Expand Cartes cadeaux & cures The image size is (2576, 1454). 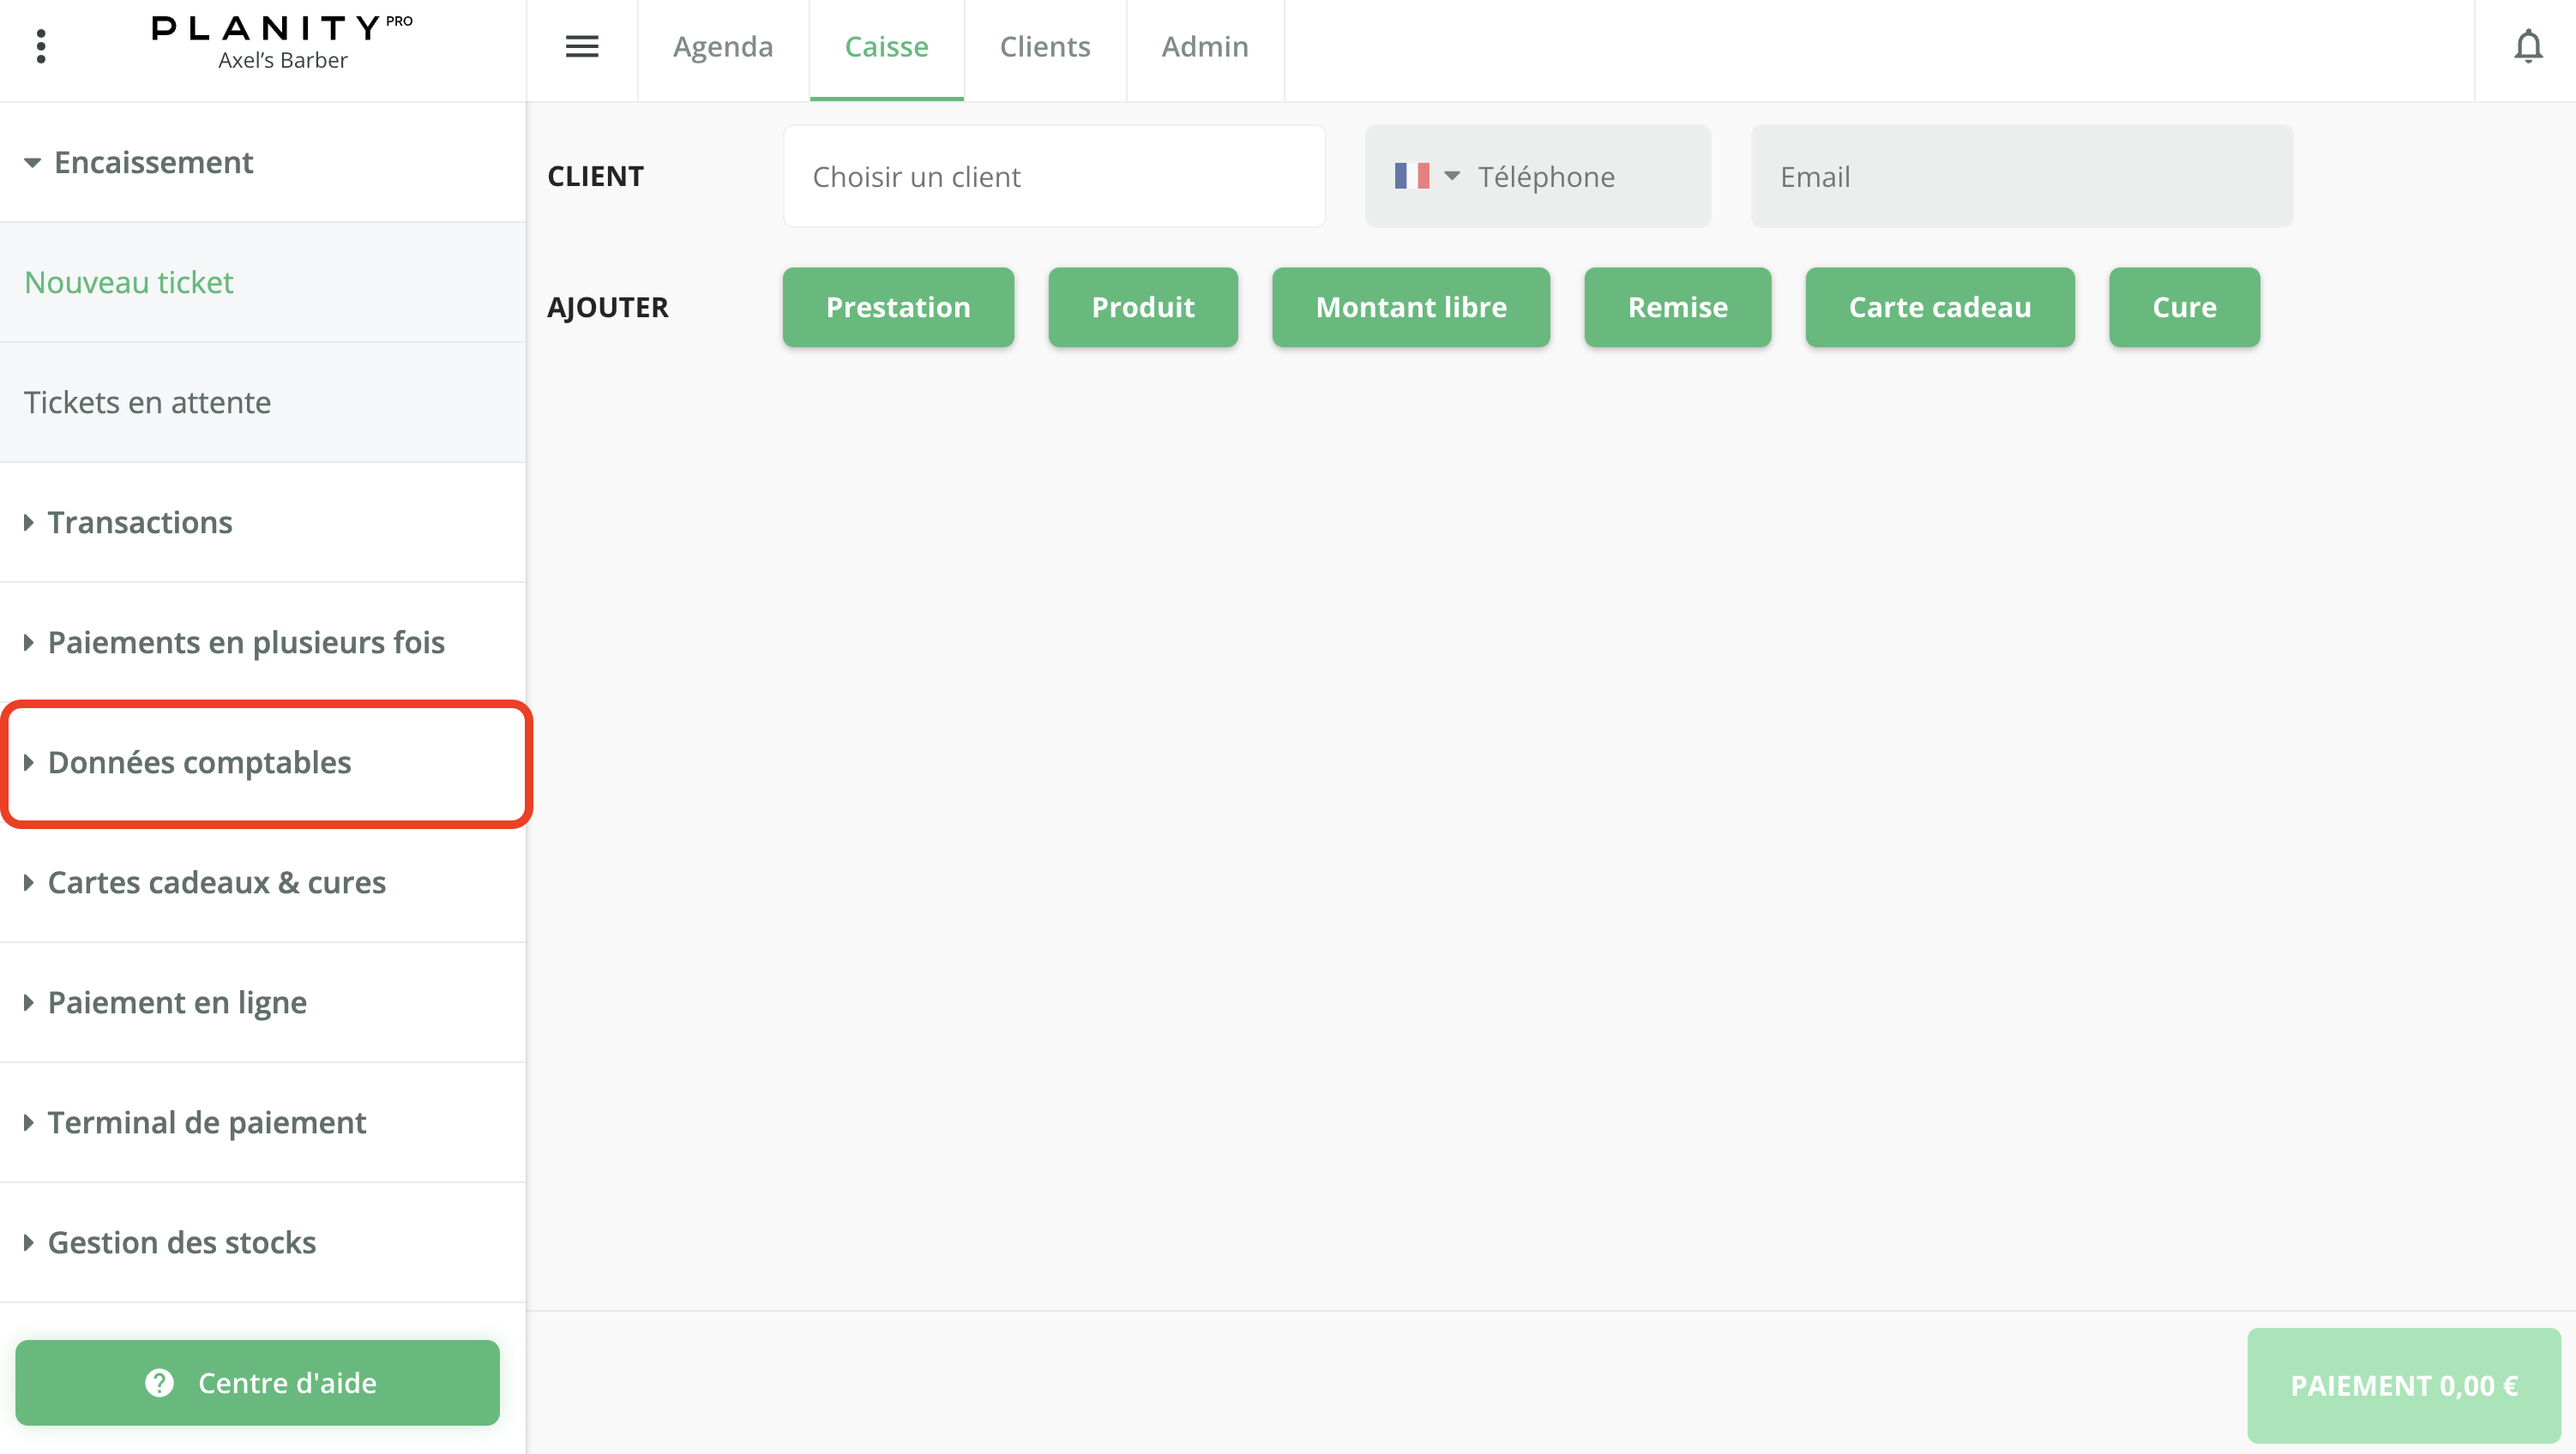tap(216, 882)
